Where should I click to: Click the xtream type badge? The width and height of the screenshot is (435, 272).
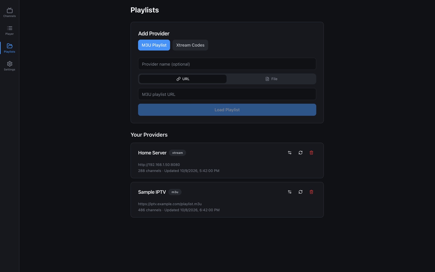178,153
